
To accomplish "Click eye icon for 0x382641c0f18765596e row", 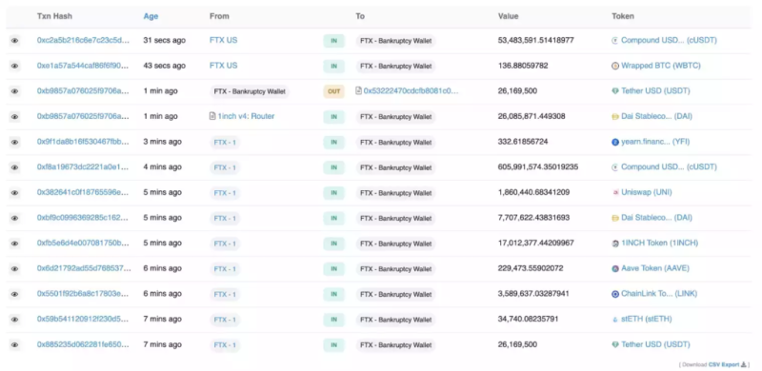I will coord(14,193).
